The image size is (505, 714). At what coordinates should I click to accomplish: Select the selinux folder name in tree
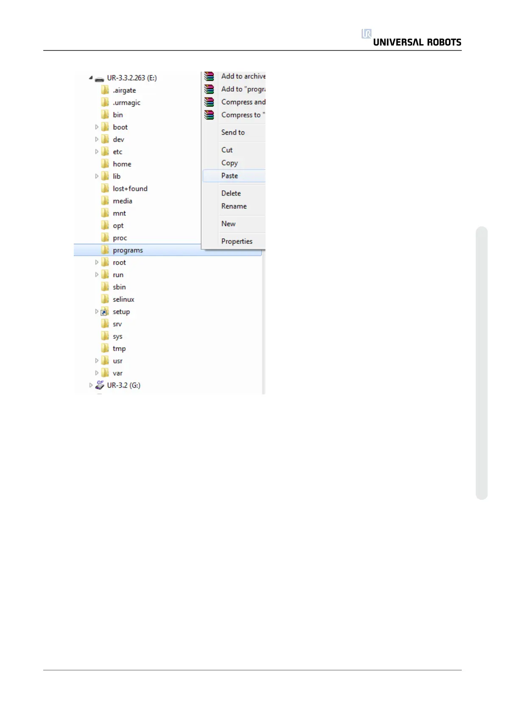[x=123, y=299]
